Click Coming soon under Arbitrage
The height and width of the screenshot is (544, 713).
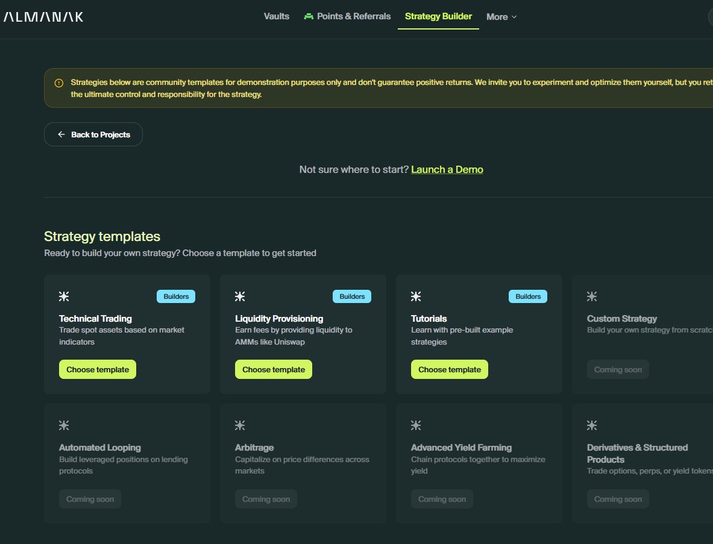click(266, 499)
